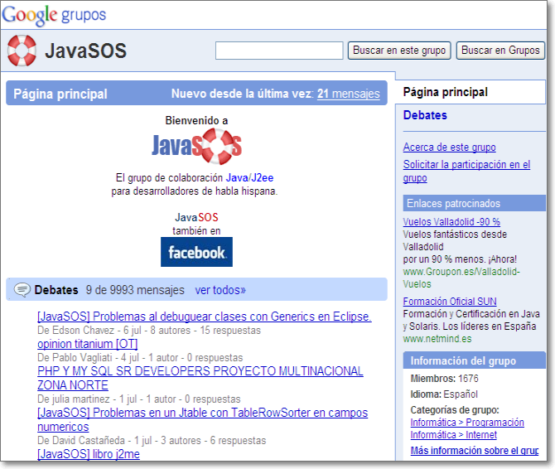Image resolution: width=555 pixels, height=469 pixels.
Task: Open PHP Y MY SQL SR DEVELOPERS thread
Action: coord(200,378)
